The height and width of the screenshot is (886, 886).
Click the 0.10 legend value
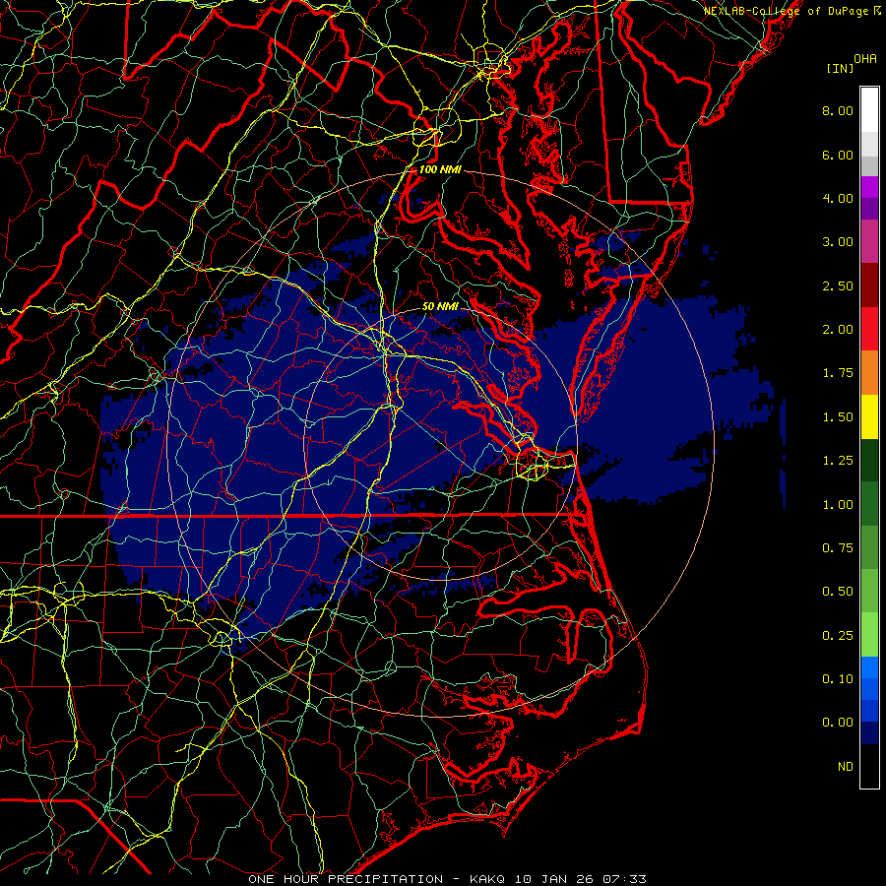838,679
